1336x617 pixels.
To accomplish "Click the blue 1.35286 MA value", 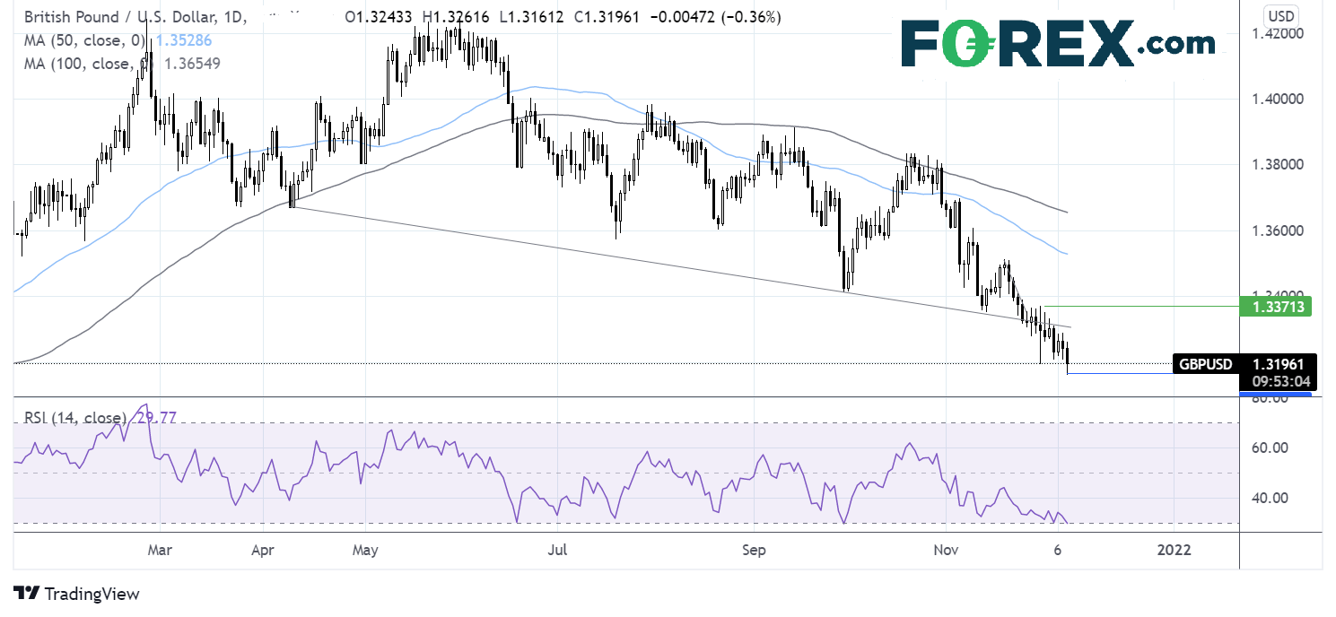I will (x=190, y=41).
